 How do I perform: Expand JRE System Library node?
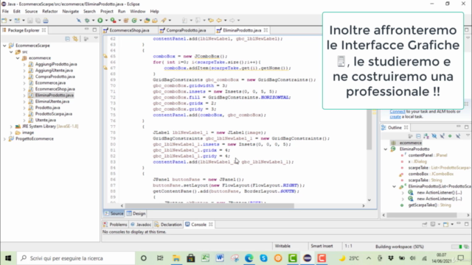click(11, 127)
